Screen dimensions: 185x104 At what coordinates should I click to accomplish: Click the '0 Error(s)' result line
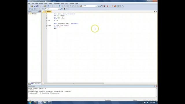click(44, 93)
